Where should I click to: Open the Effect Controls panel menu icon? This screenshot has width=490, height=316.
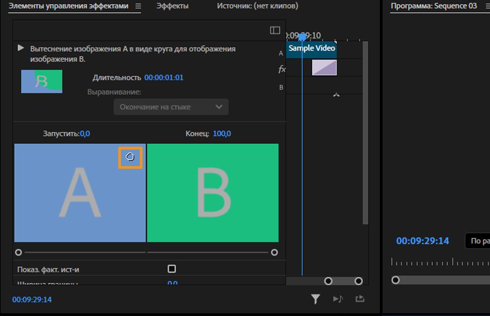[138, 6]
